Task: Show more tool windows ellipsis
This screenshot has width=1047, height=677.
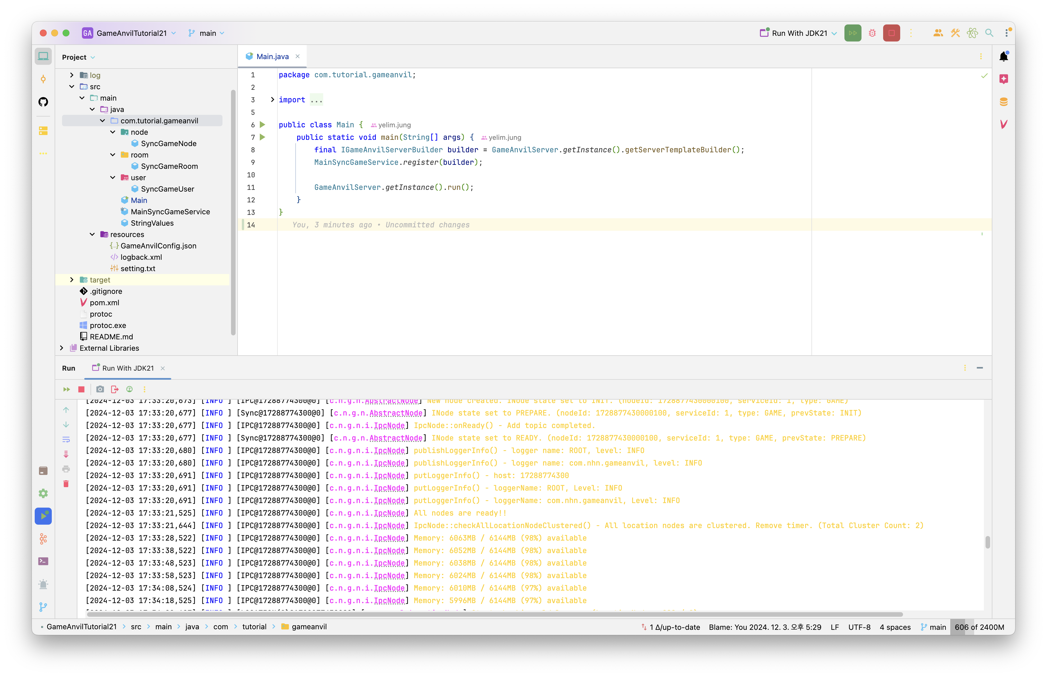Action: (43, 153)
